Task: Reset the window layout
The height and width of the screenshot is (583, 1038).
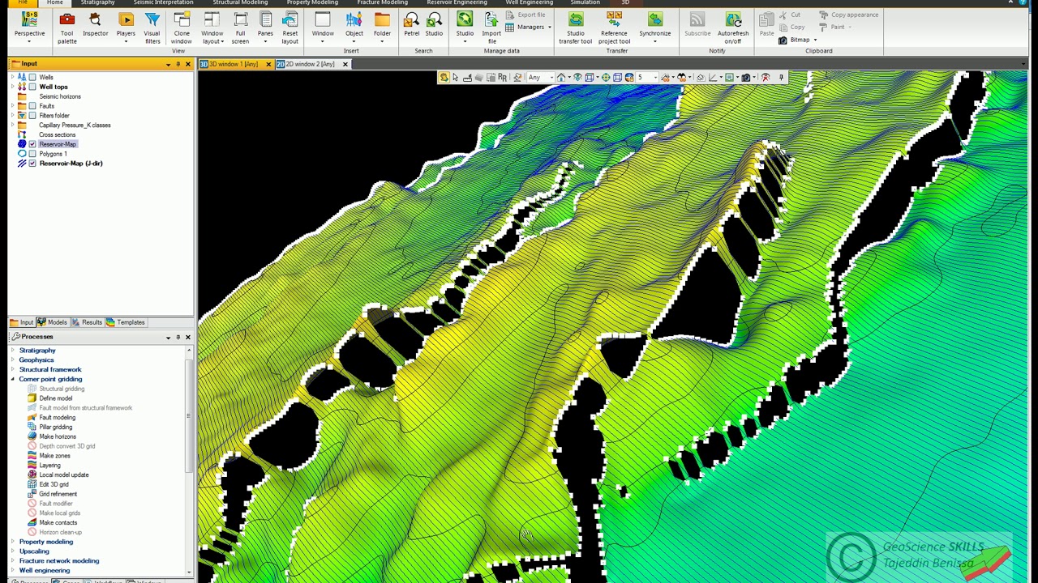Action: (290, 28)
